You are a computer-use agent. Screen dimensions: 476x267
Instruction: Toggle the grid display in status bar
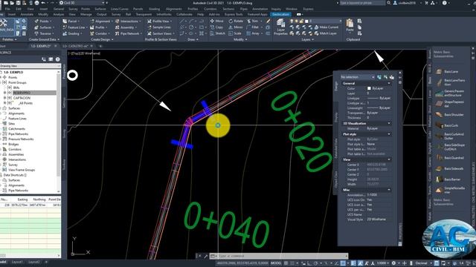click(286, 263)
